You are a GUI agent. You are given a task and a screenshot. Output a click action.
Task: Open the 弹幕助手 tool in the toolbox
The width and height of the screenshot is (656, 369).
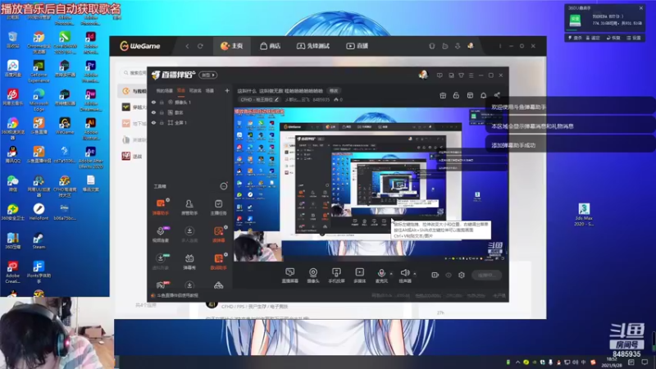pos(161,207)
